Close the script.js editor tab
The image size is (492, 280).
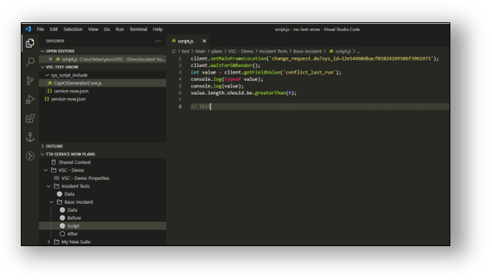coord(204,41)
